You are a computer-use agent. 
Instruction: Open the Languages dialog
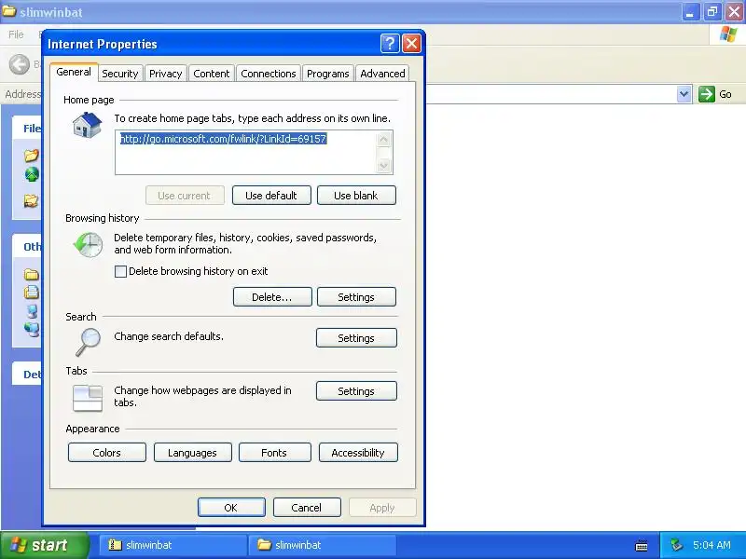(x=192, y=453)
